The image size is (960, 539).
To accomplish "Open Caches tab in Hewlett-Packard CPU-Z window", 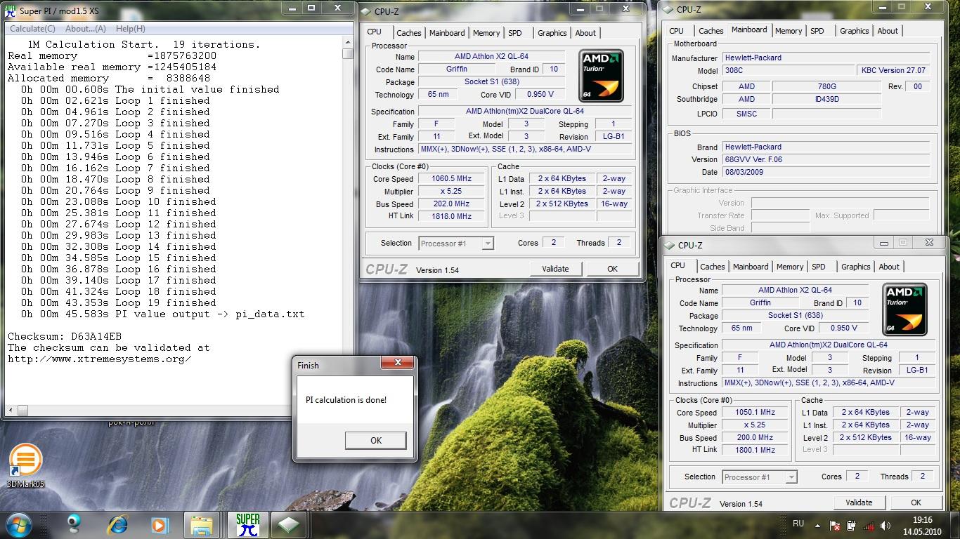I will 711,31.
